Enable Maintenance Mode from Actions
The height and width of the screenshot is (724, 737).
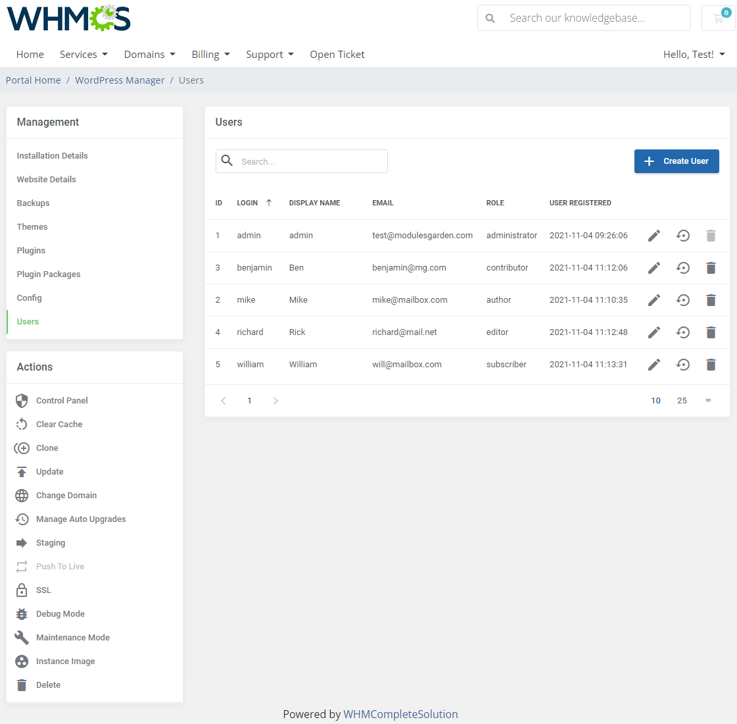pos(72,637)
